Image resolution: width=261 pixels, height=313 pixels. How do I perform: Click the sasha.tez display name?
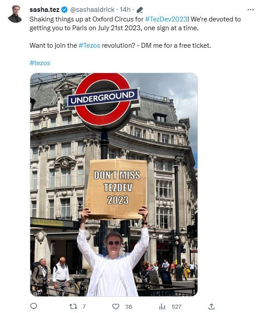(x=44, y=9)
